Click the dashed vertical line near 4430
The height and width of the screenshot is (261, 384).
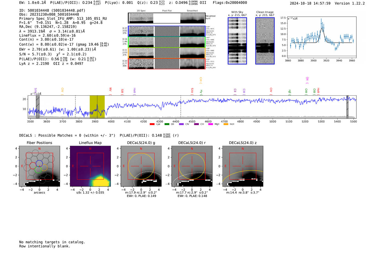click(x=180, y=107)
